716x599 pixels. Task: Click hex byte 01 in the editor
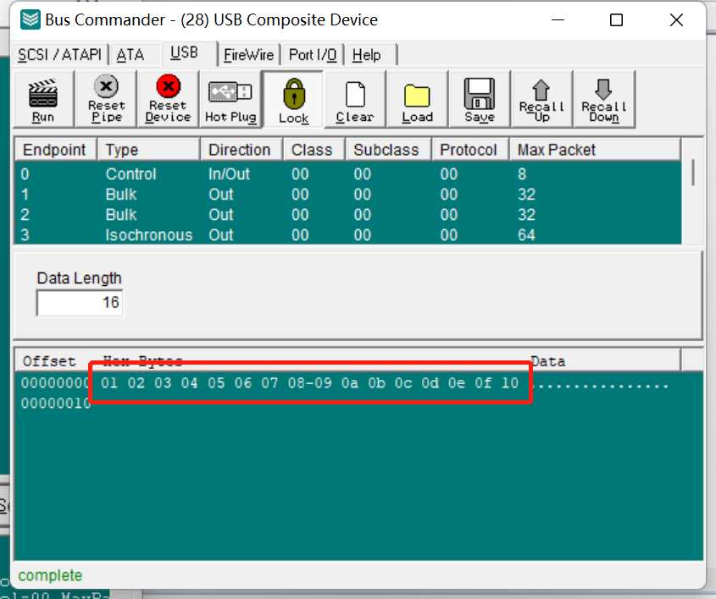pyautogui.click(x=109, y=383)
